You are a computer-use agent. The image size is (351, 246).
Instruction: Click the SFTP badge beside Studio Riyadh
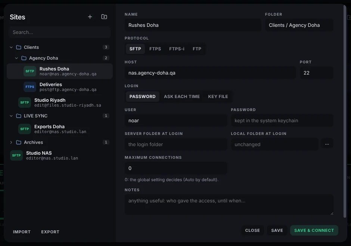pyautogui.click(x=25, y=102)
